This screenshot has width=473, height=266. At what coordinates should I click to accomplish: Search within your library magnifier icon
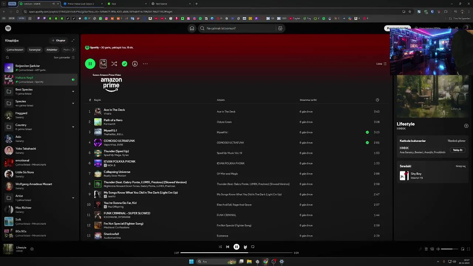pos(7,58)
